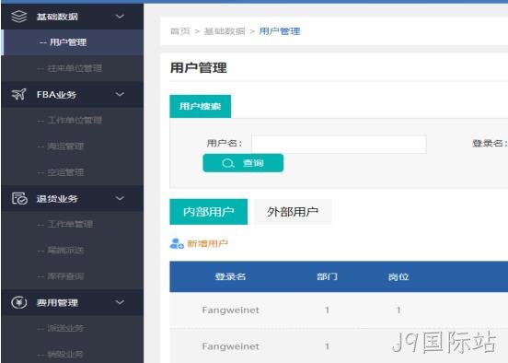Image resolution: width=508 pixels, height=363 pixels.
Task: Click the 部门 value 1 in first row
Action: pyautogui.click(x=328, y=310)
